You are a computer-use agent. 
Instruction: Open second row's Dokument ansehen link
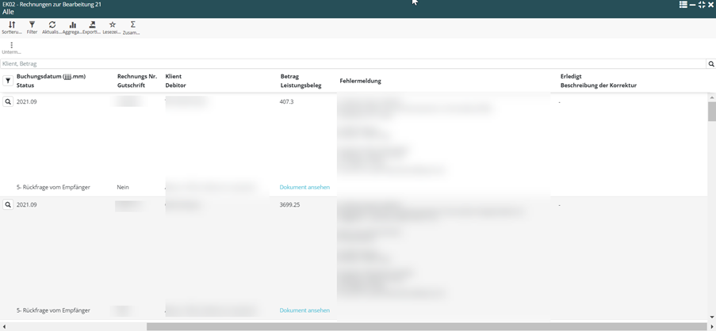pos(304,310)
